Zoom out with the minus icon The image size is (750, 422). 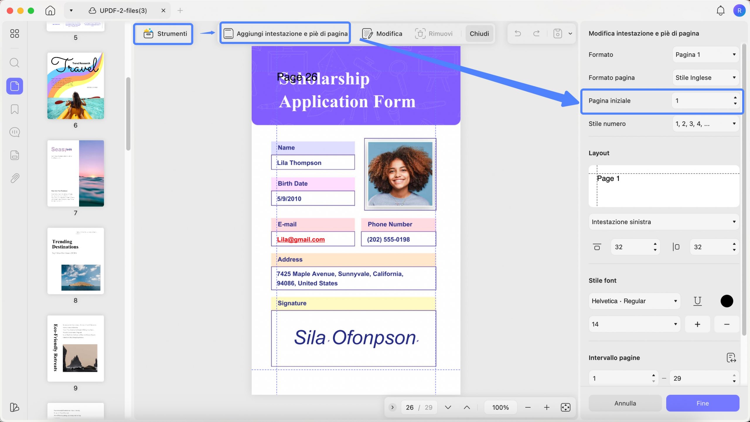(x=528, y=407)
